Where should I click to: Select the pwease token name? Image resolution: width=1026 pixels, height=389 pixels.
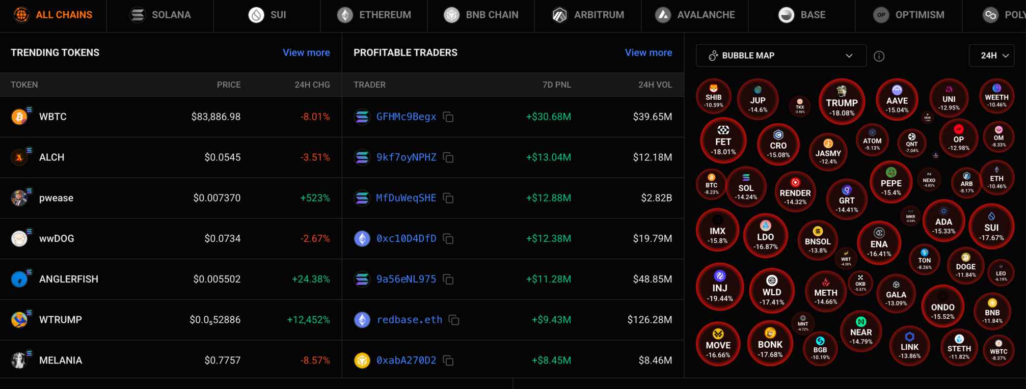pos(56,198)
